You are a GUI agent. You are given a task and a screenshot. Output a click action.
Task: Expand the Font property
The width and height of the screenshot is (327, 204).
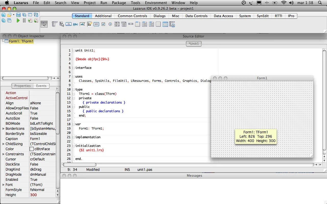tap(3, 185)
